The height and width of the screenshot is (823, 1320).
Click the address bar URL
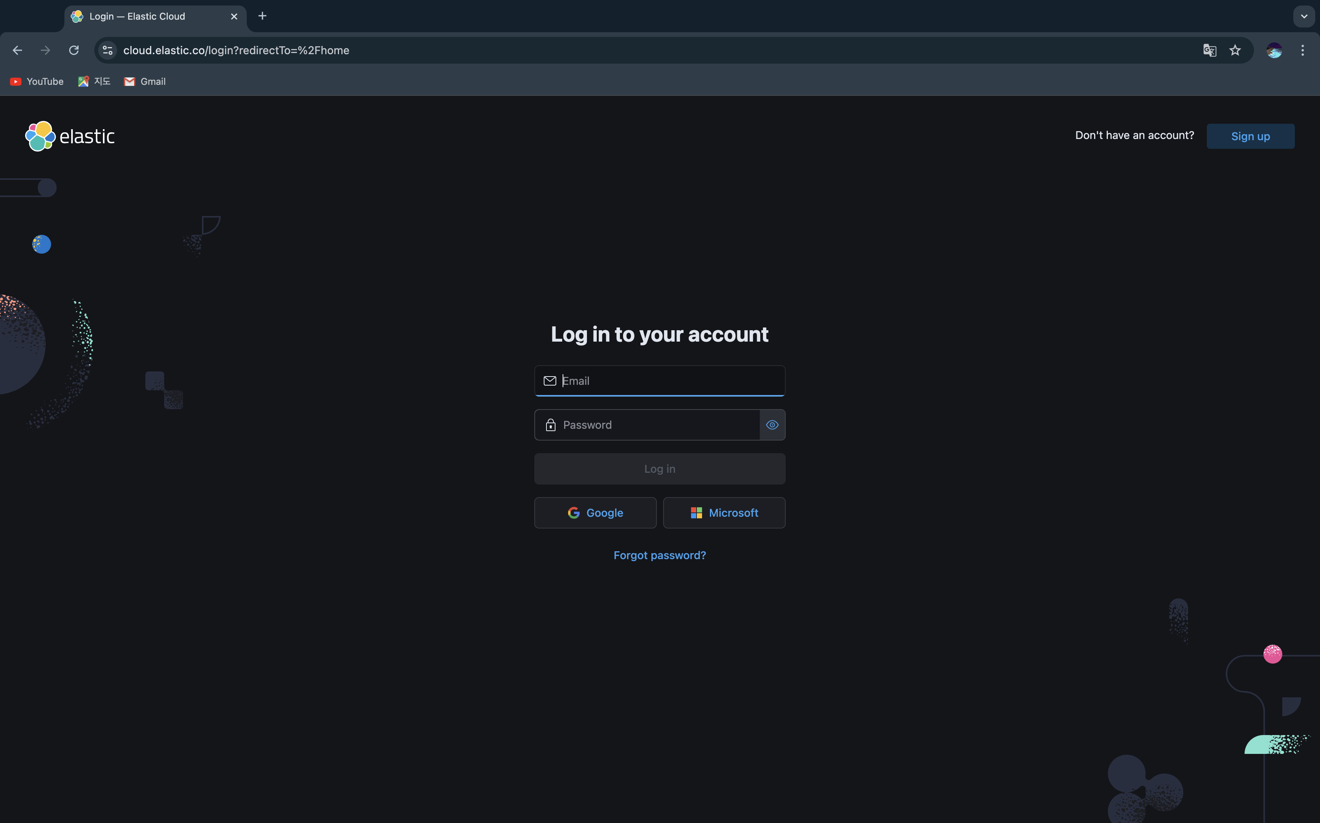[236, 50]
